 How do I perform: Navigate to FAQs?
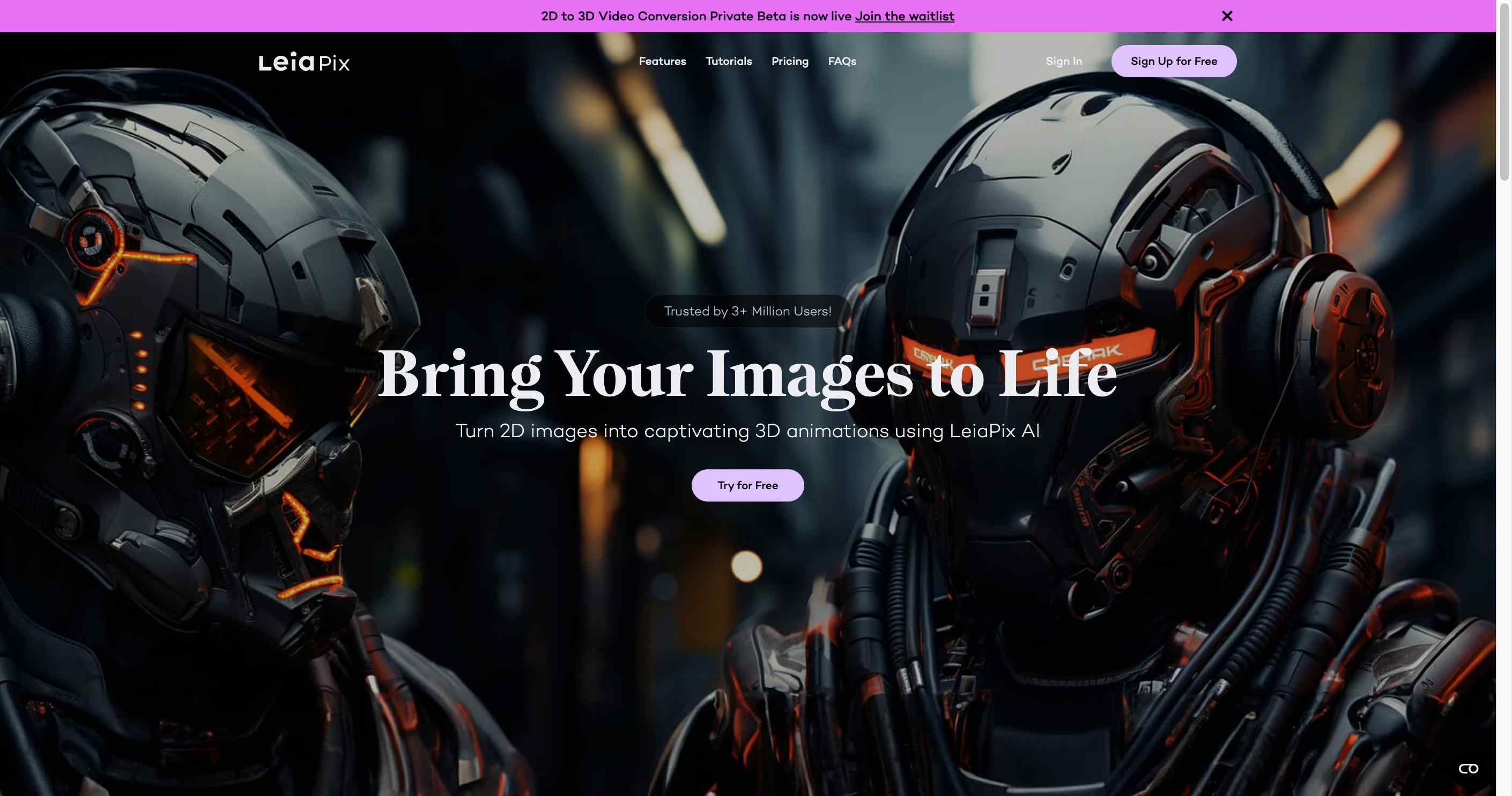842,61
